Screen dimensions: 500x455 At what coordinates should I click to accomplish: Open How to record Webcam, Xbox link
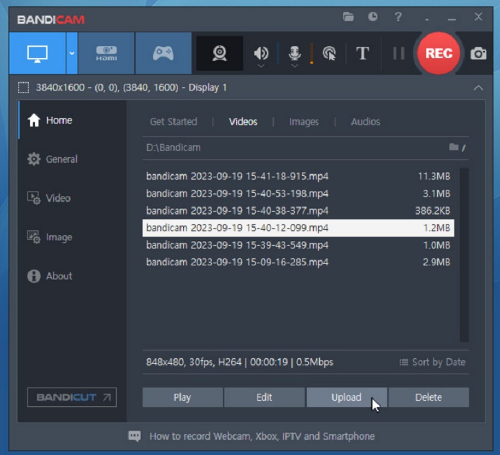click(262, 436)
